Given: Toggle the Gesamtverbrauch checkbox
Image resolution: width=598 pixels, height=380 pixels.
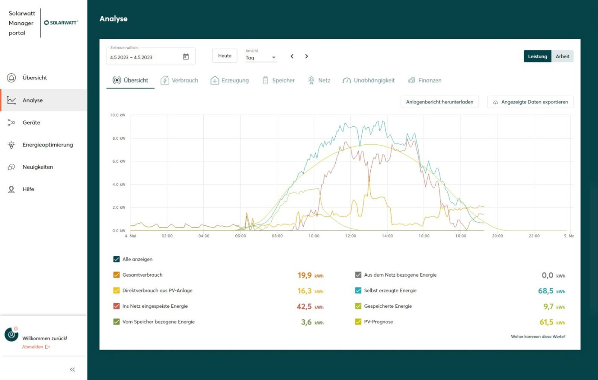Looking at the screenshot, I should point(117,275).
